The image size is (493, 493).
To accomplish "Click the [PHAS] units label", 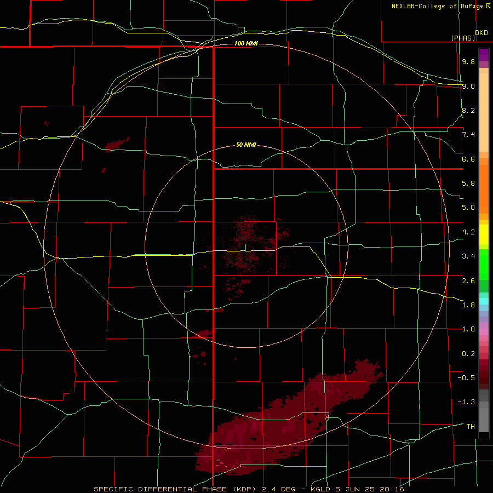I will click(x=463, y=38).
